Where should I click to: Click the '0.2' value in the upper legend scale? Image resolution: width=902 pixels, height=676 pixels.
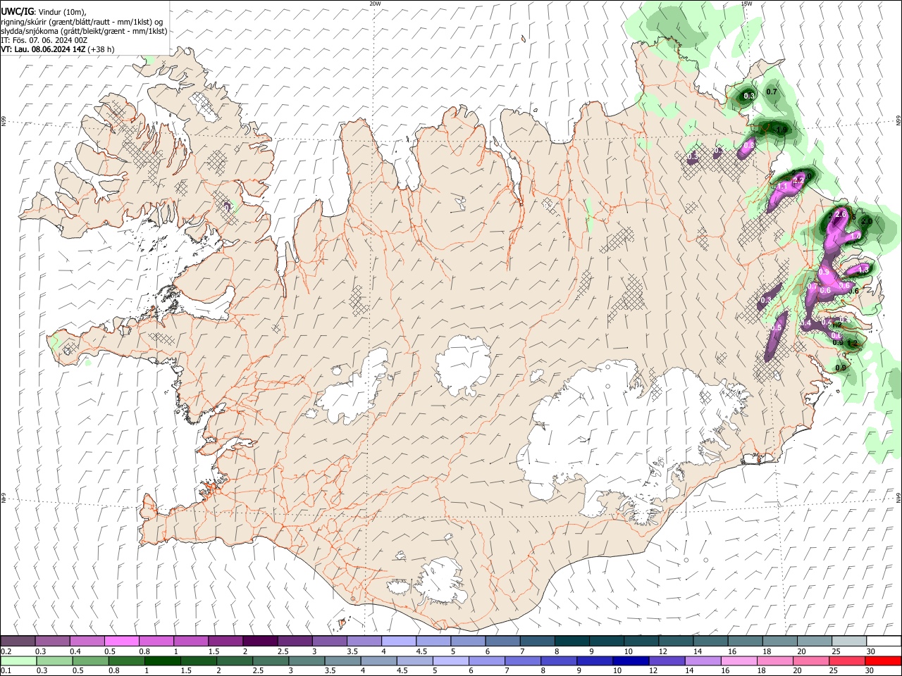[6, 651]
